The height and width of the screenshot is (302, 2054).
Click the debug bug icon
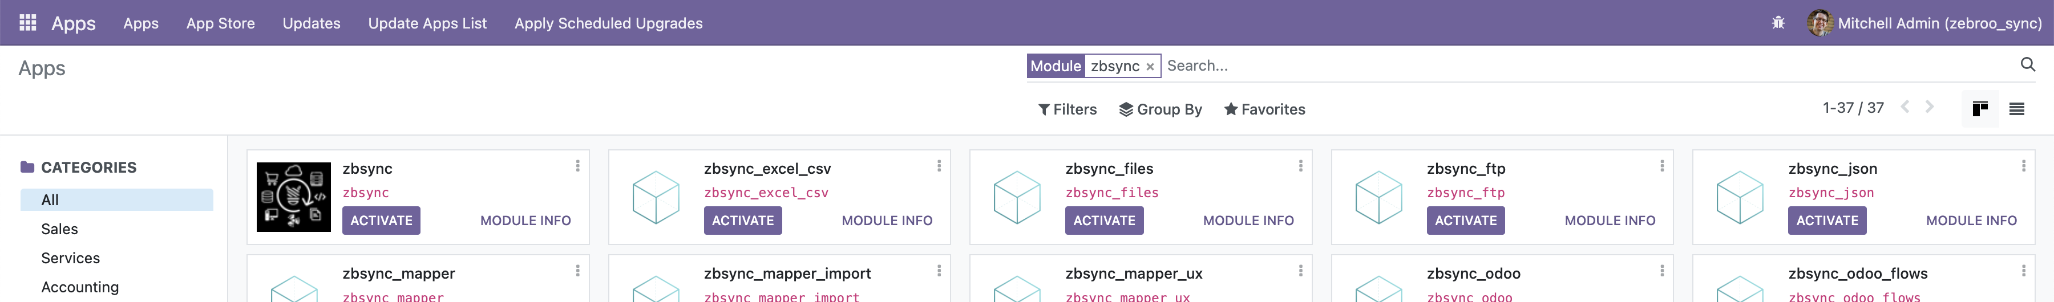point(1778,23)
